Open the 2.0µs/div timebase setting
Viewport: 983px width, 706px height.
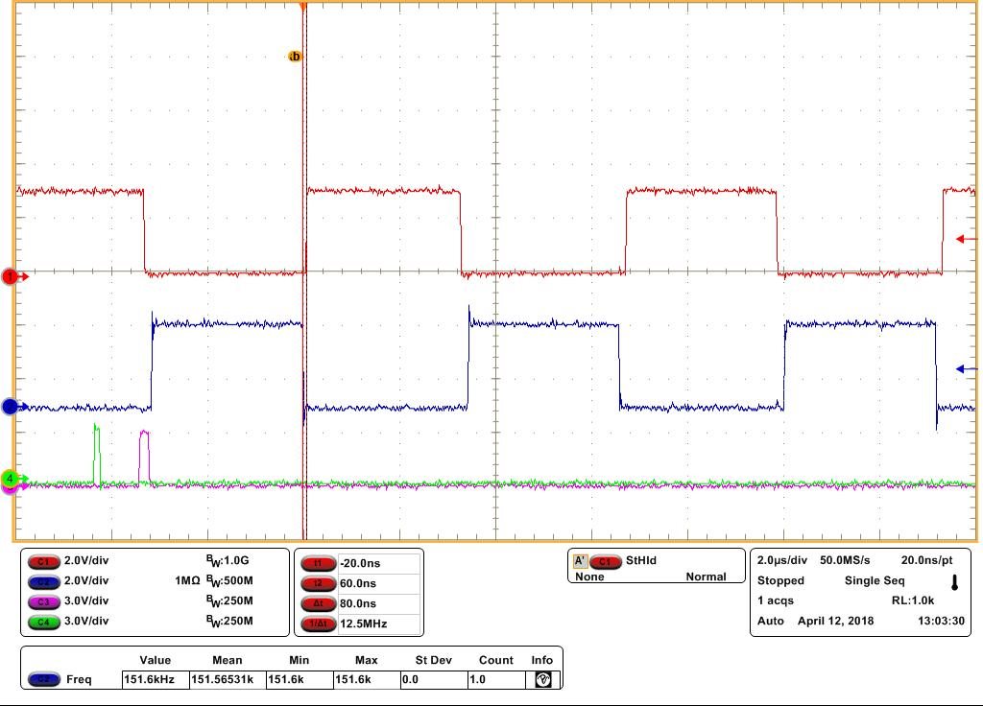[x=781, y=560]
